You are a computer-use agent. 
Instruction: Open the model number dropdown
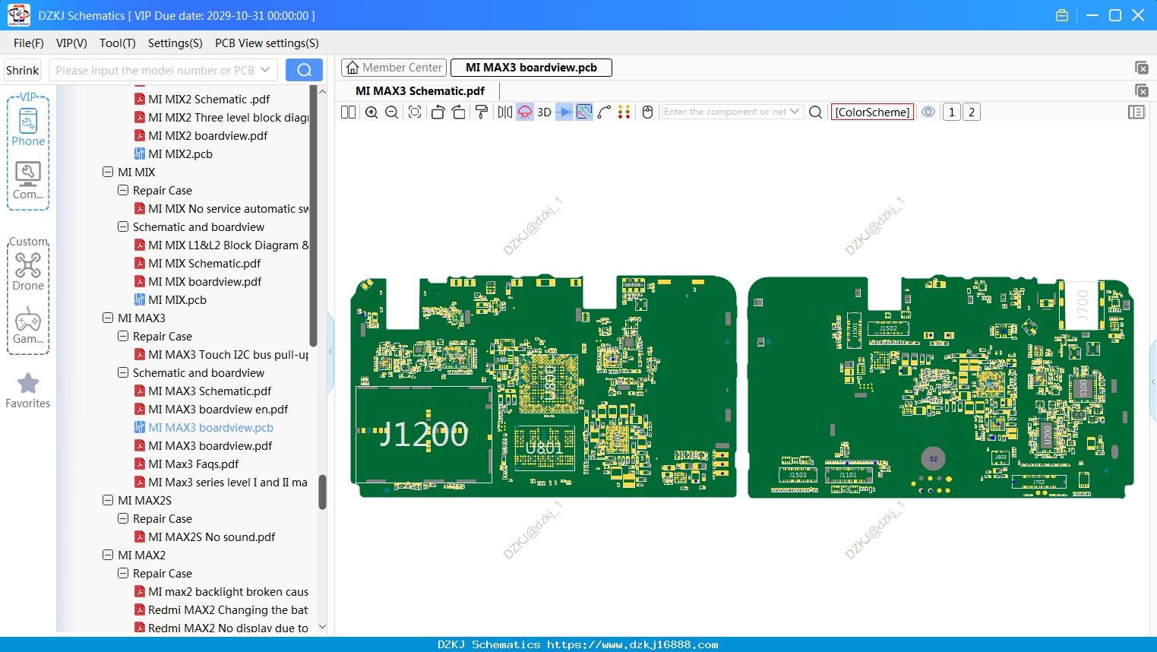[x=265, y=70]
